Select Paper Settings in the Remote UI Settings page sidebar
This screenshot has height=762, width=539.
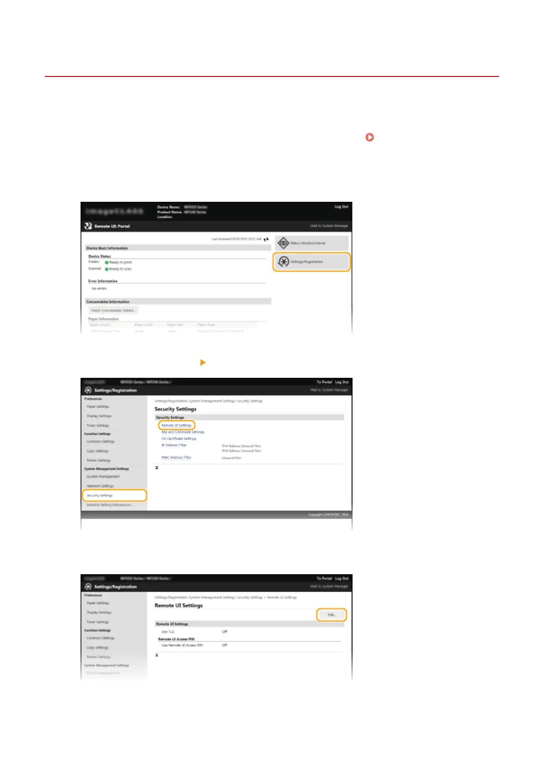click(x=98, y=603)
